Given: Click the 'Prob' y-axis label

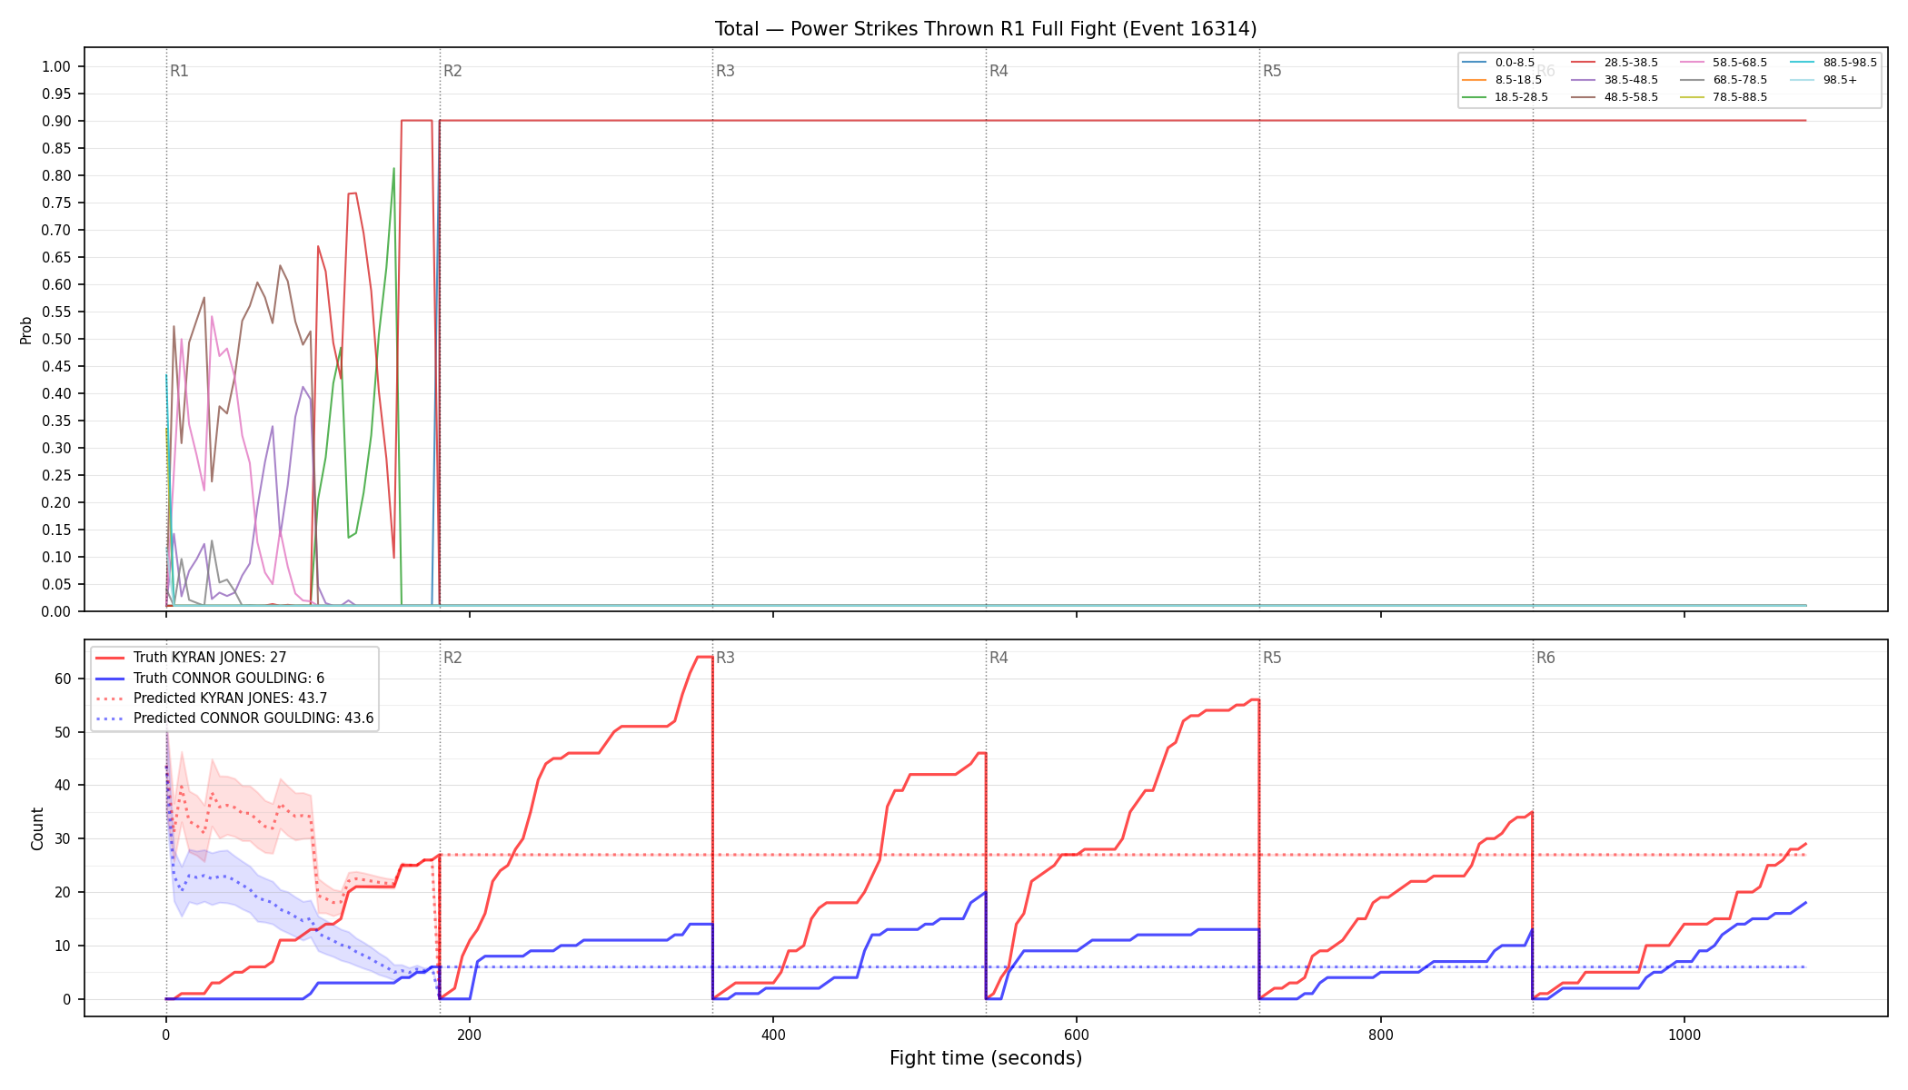Looking at the screenshot, I should [26, 330].
